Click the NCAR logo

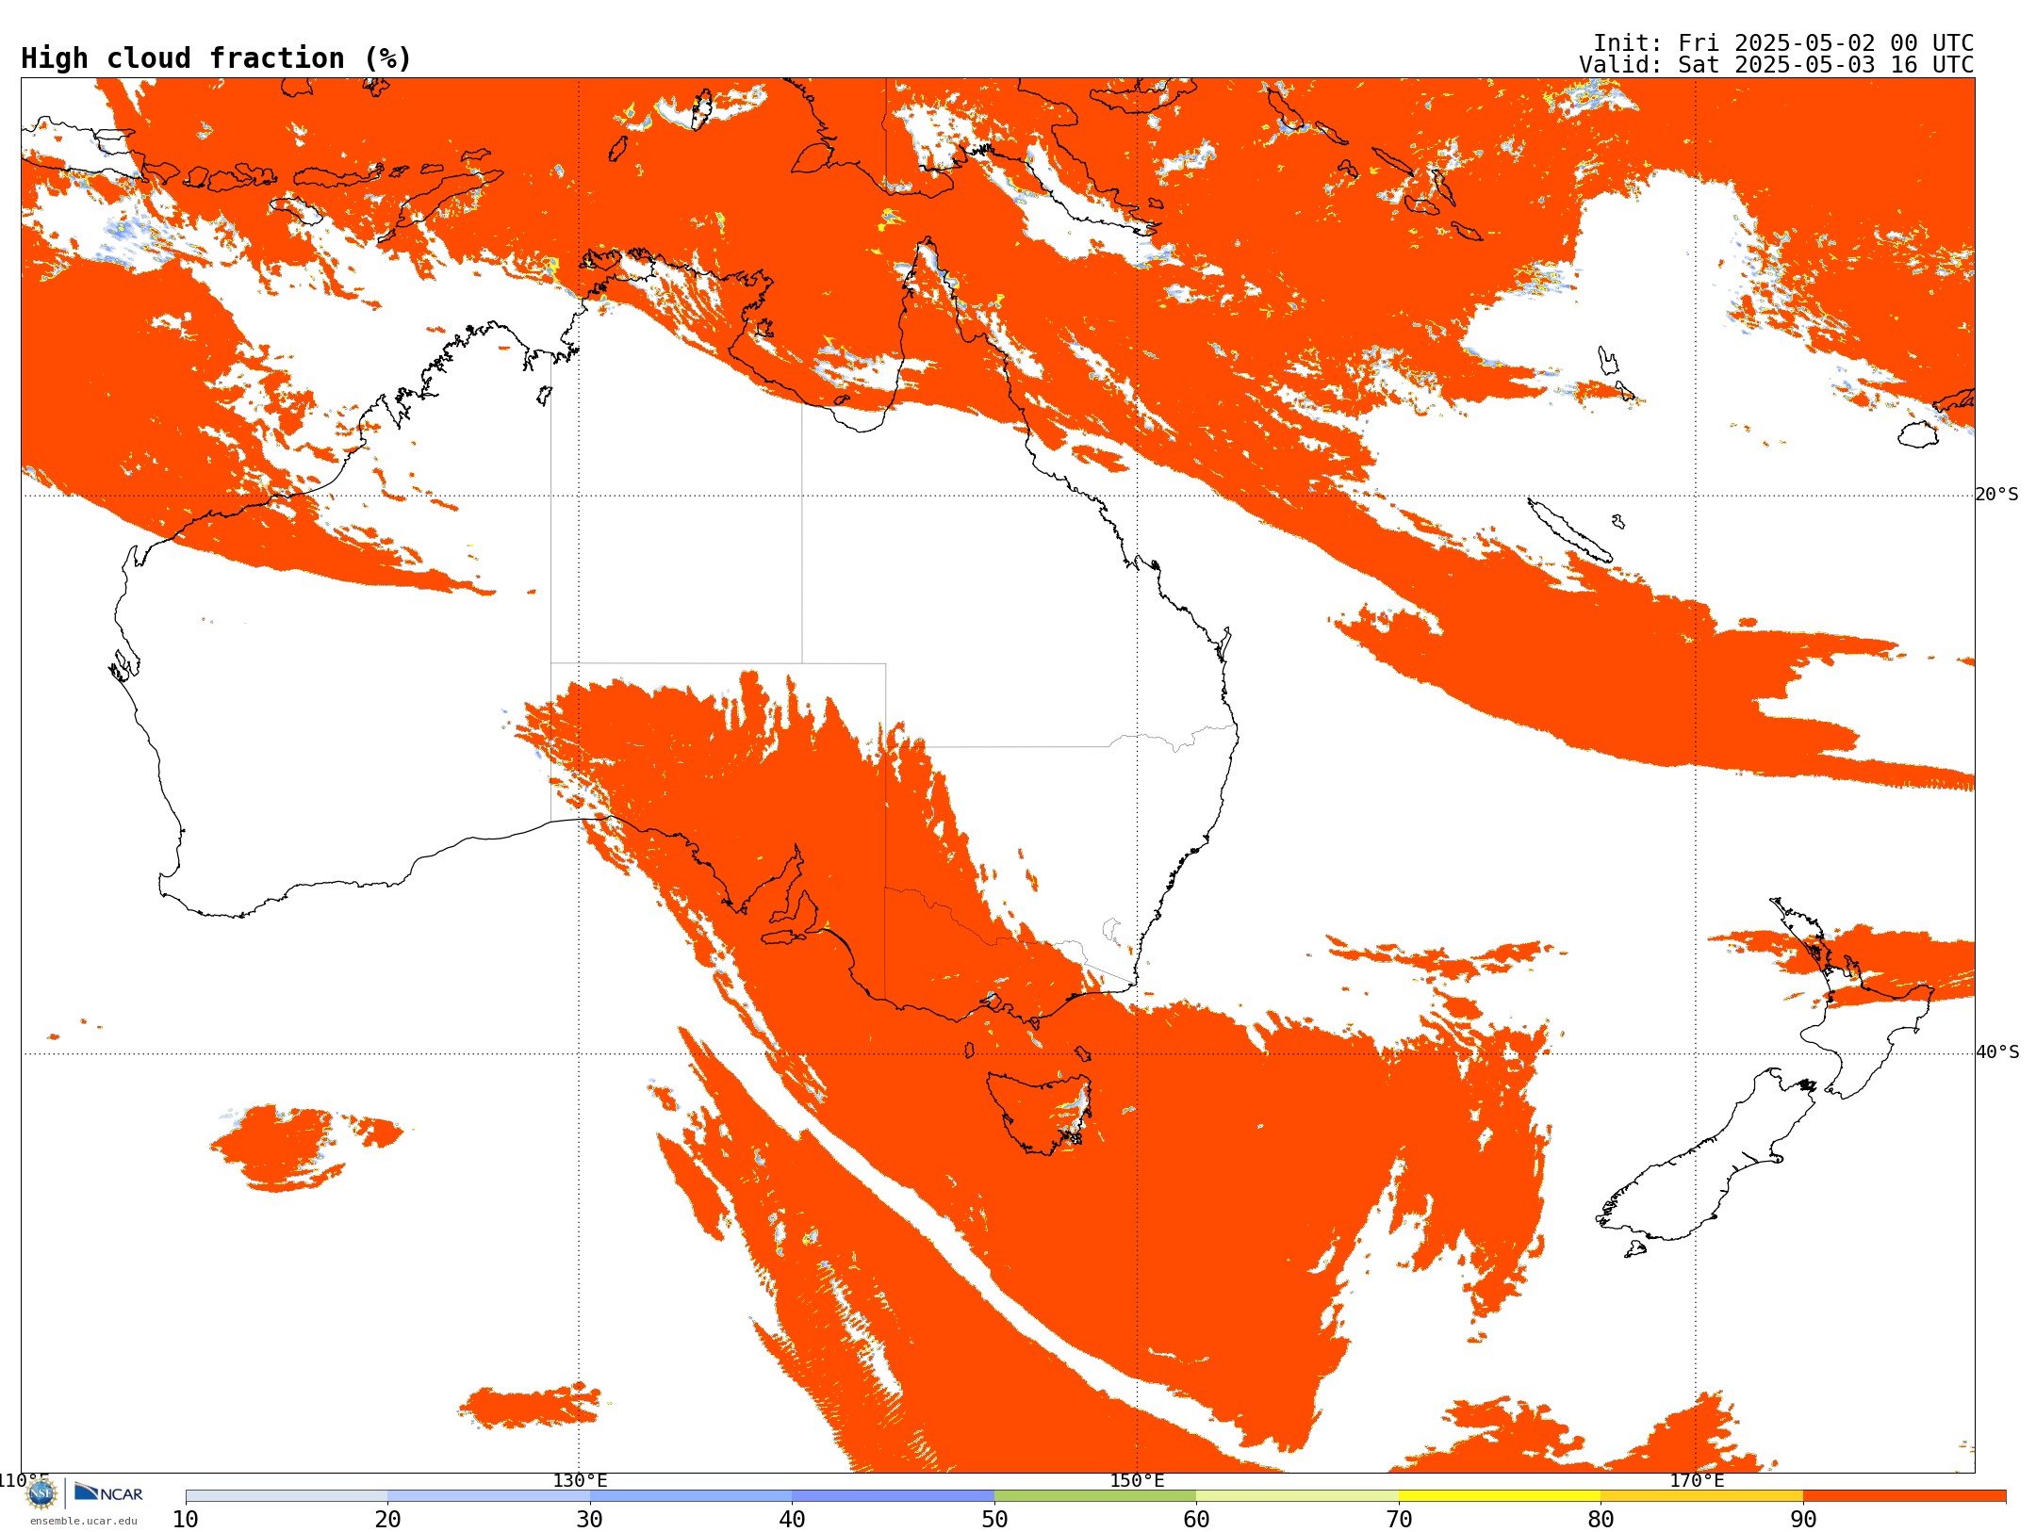click(x=109, y=1492)
